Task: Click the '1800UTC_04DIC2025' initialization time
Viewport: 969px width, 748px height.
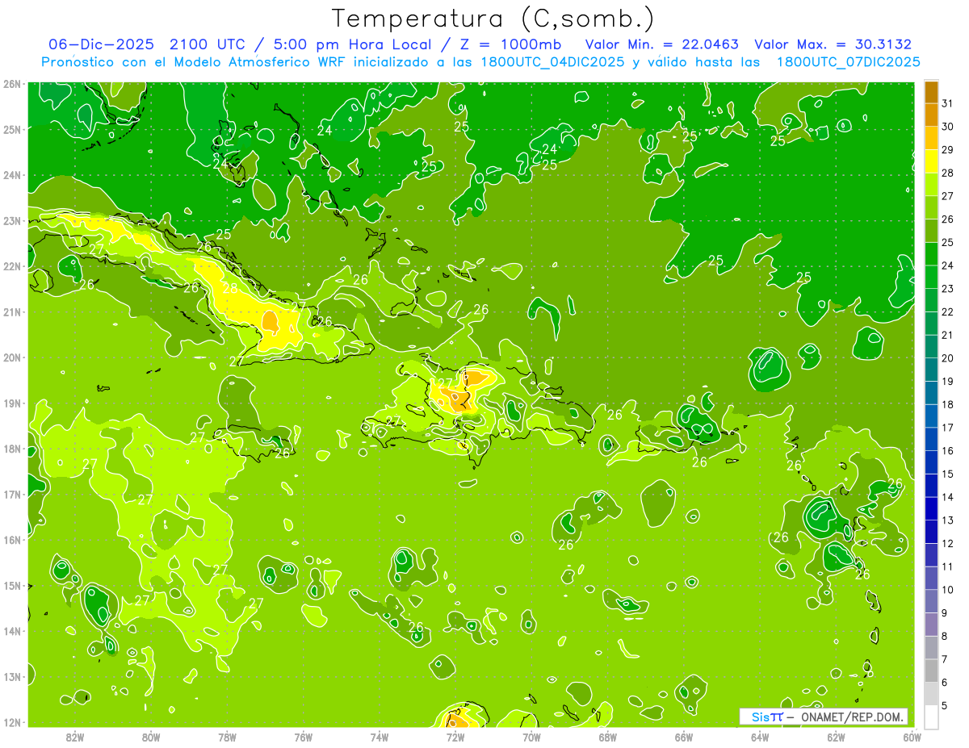Action: [x=552, y=62]
